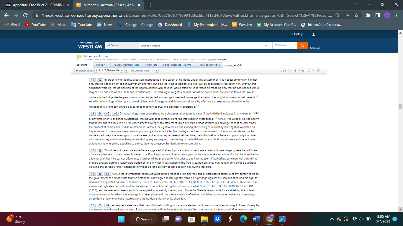Open the Go to dropdown
This screenshot has width=403, height=226.
(284, 71)
